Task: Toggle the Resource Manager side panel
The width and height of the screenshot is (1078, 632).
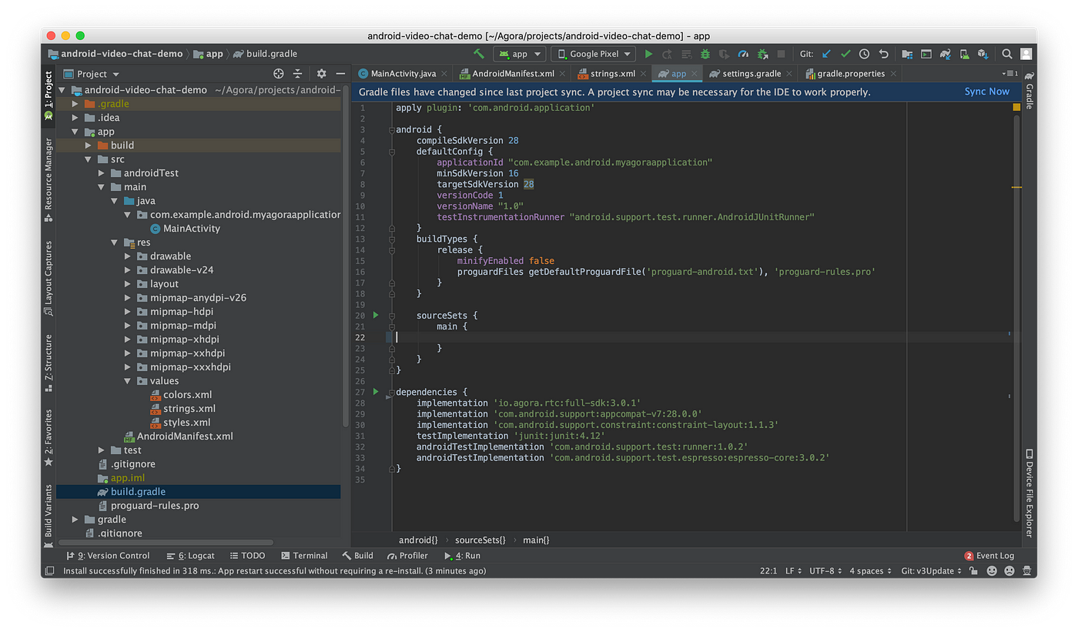Action: (49, 180)
